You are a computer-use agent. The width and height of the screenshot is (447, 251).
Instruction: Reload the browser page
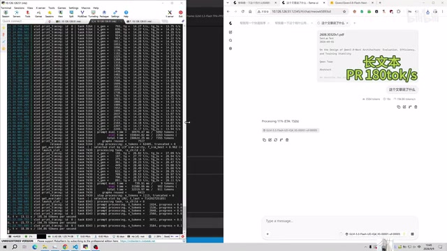[x=243, y=11]
